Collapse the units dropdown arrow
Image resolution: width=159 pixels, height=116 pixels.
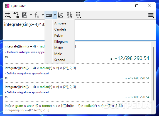click(55, 15)
